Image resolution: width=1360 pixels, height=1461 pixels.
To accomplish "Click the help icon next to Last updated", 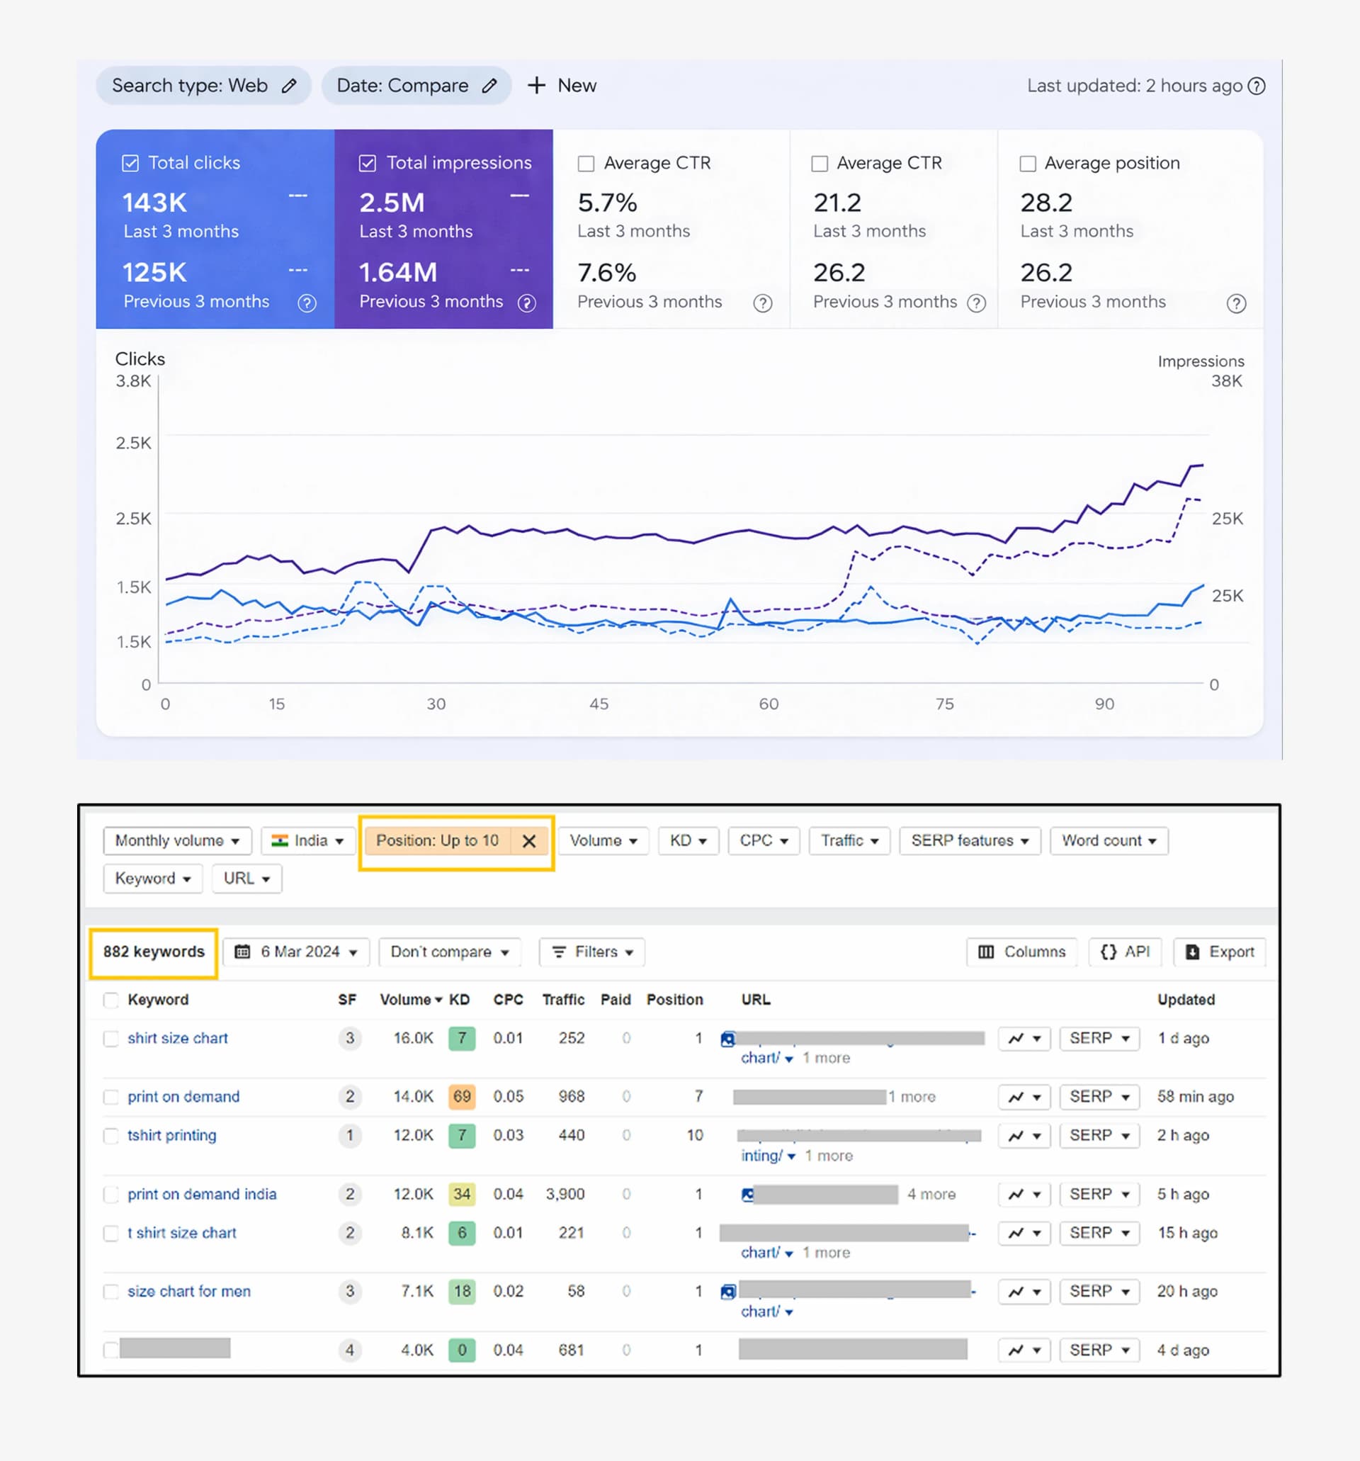I will pos(1257,86).
